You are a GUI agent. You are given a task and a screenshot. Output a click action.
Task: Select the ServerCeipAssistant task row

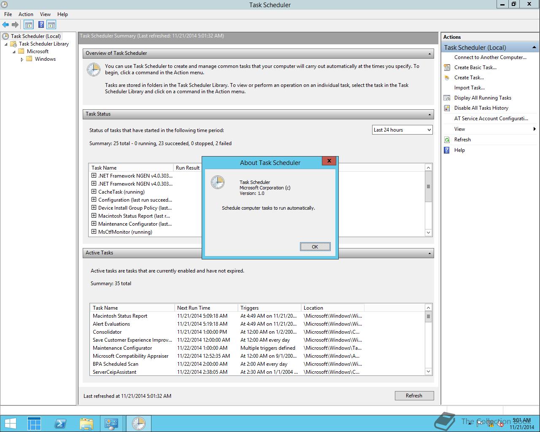click(x=257, y=372)
